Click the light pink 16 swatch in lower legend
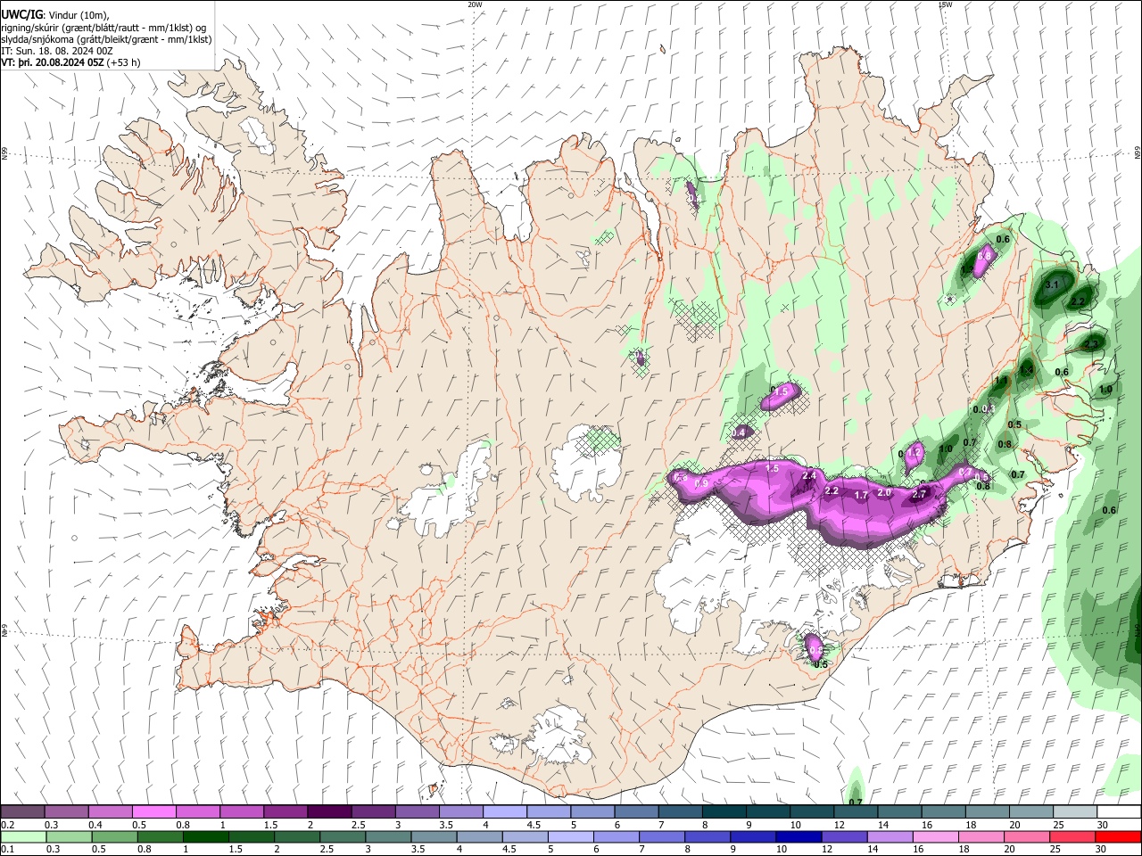Viewport: 1142px width, 856px height. click(x=935, y=837)
